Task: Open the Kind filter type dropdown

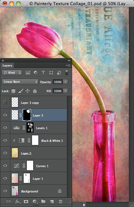Action: tap(12, 72)
